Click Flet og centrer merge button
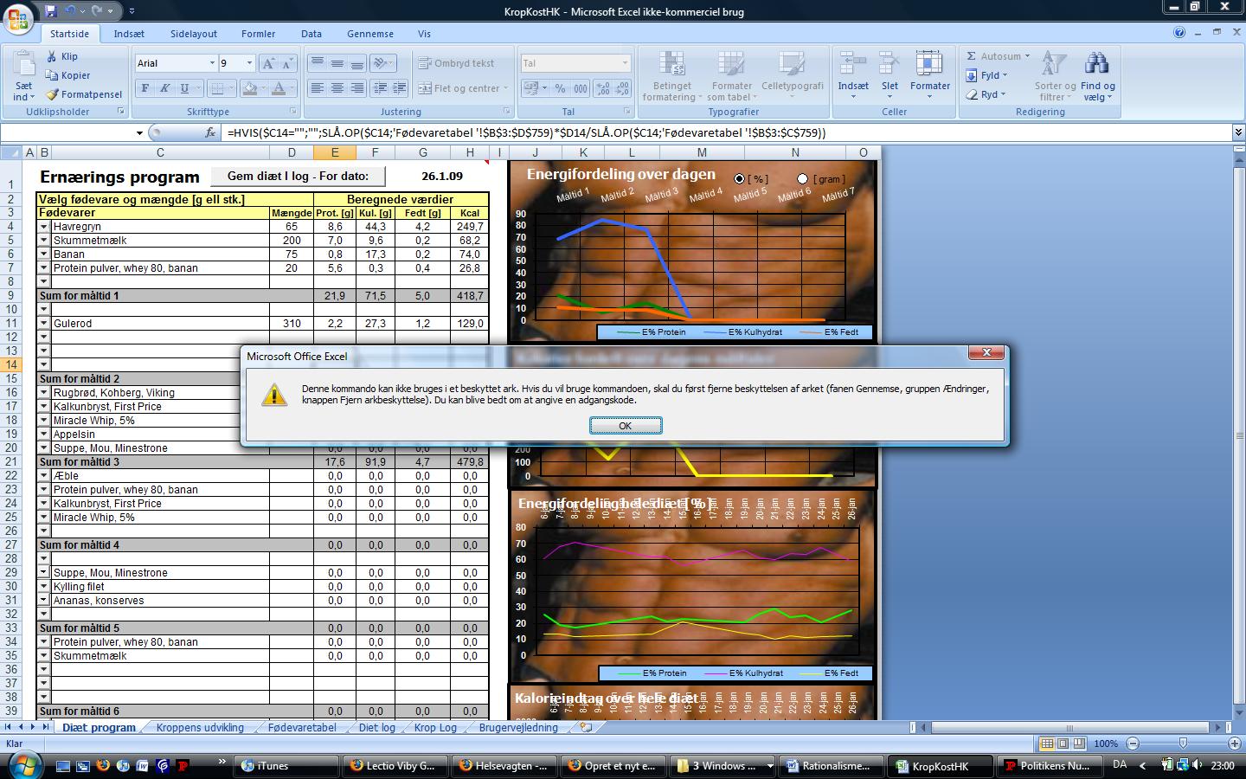1246x779 pixels. point(461,88)
